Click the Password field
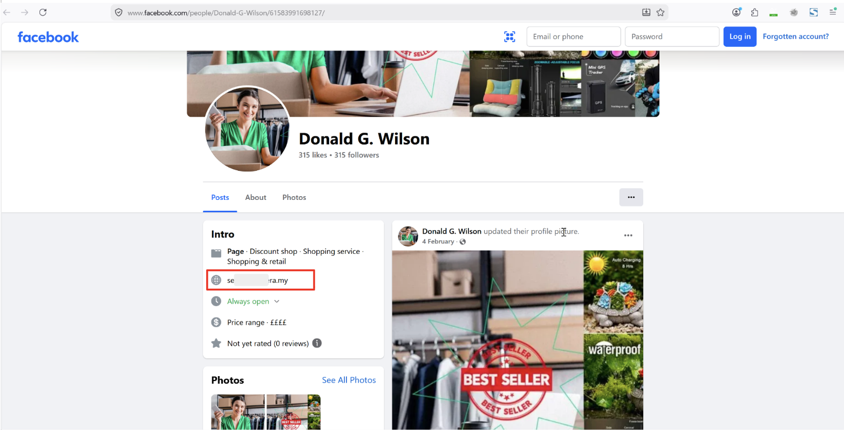Screen dimensions: 844x430 click(x=672, y=37)
